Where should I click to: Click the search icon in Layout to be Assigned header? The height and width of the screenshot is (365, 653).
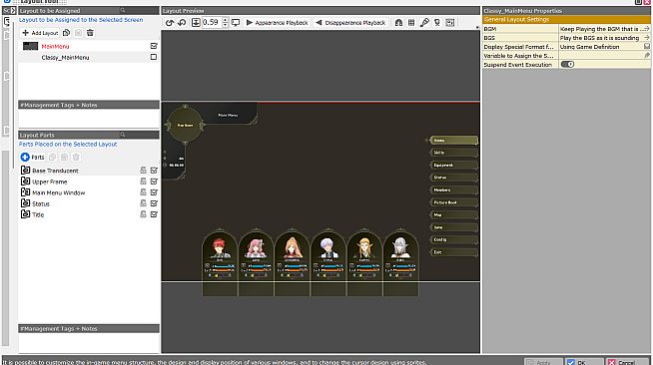coord(123,10)
